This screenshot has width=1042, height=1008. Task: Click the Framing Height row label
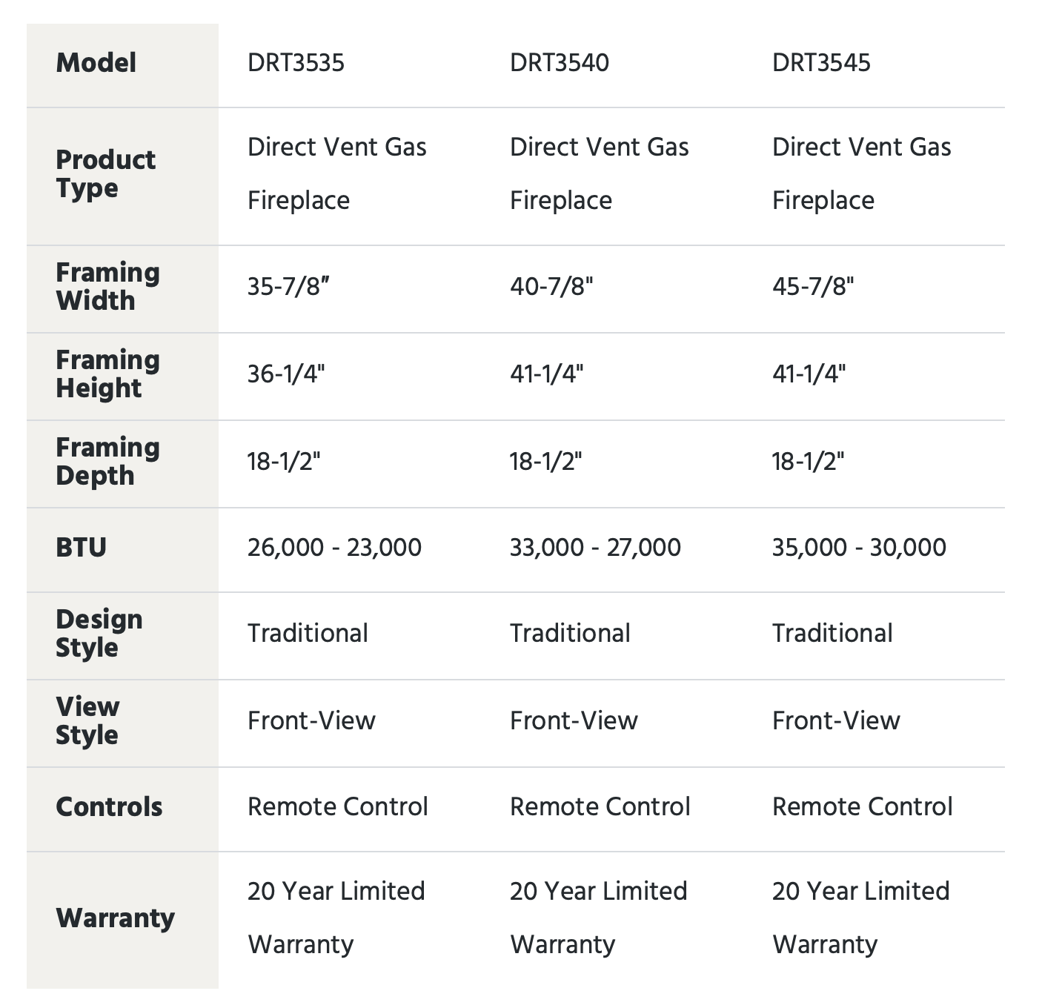coord(107,374)
